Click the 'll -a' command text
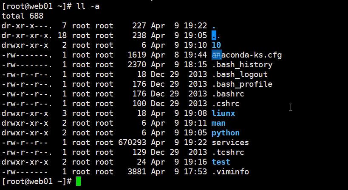 click(x=88, y=6)
